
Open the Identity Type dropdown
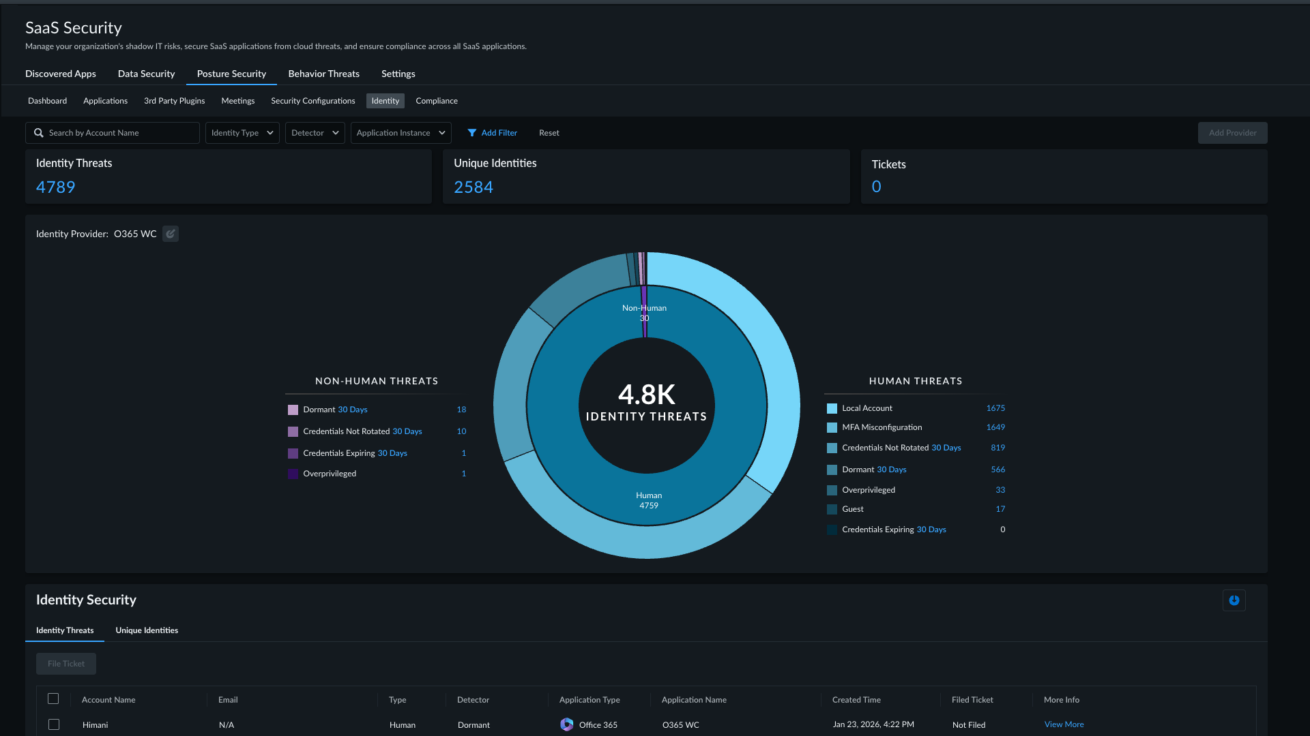242,133
